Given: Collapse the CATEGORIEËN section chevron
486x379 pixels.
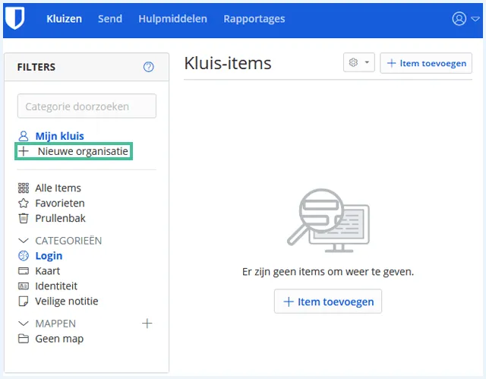Looking at the screenshot, I should (x=24, y=241).
